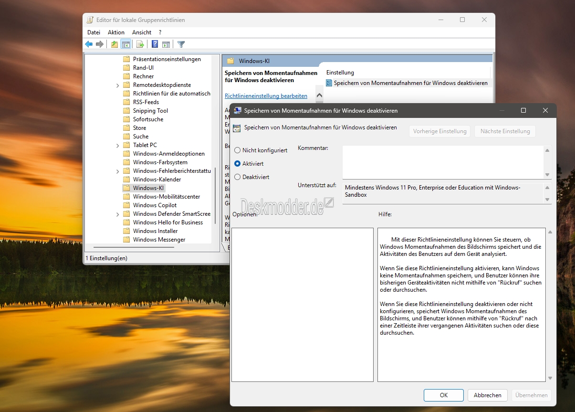
Task: Select the Windows-Mobilitätscenter tree item
Action: [167, 197]
